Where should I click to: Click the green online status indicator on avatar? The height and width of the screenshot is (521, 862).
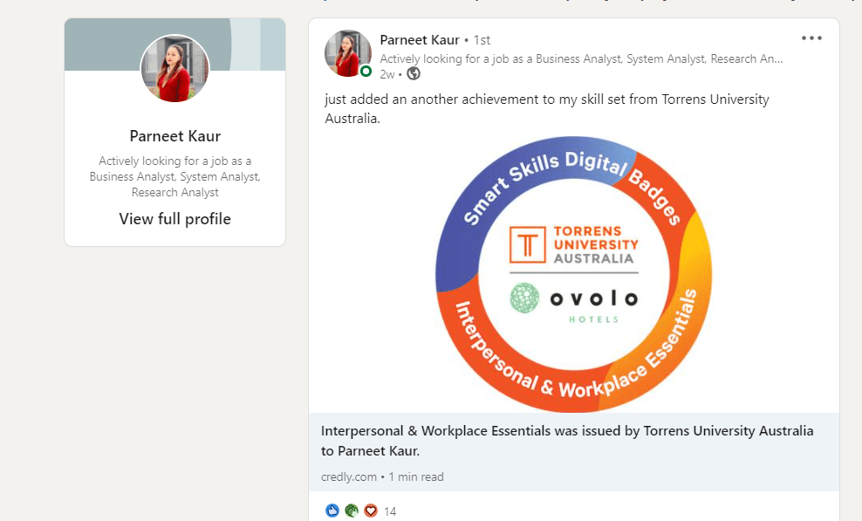[366, 72]
